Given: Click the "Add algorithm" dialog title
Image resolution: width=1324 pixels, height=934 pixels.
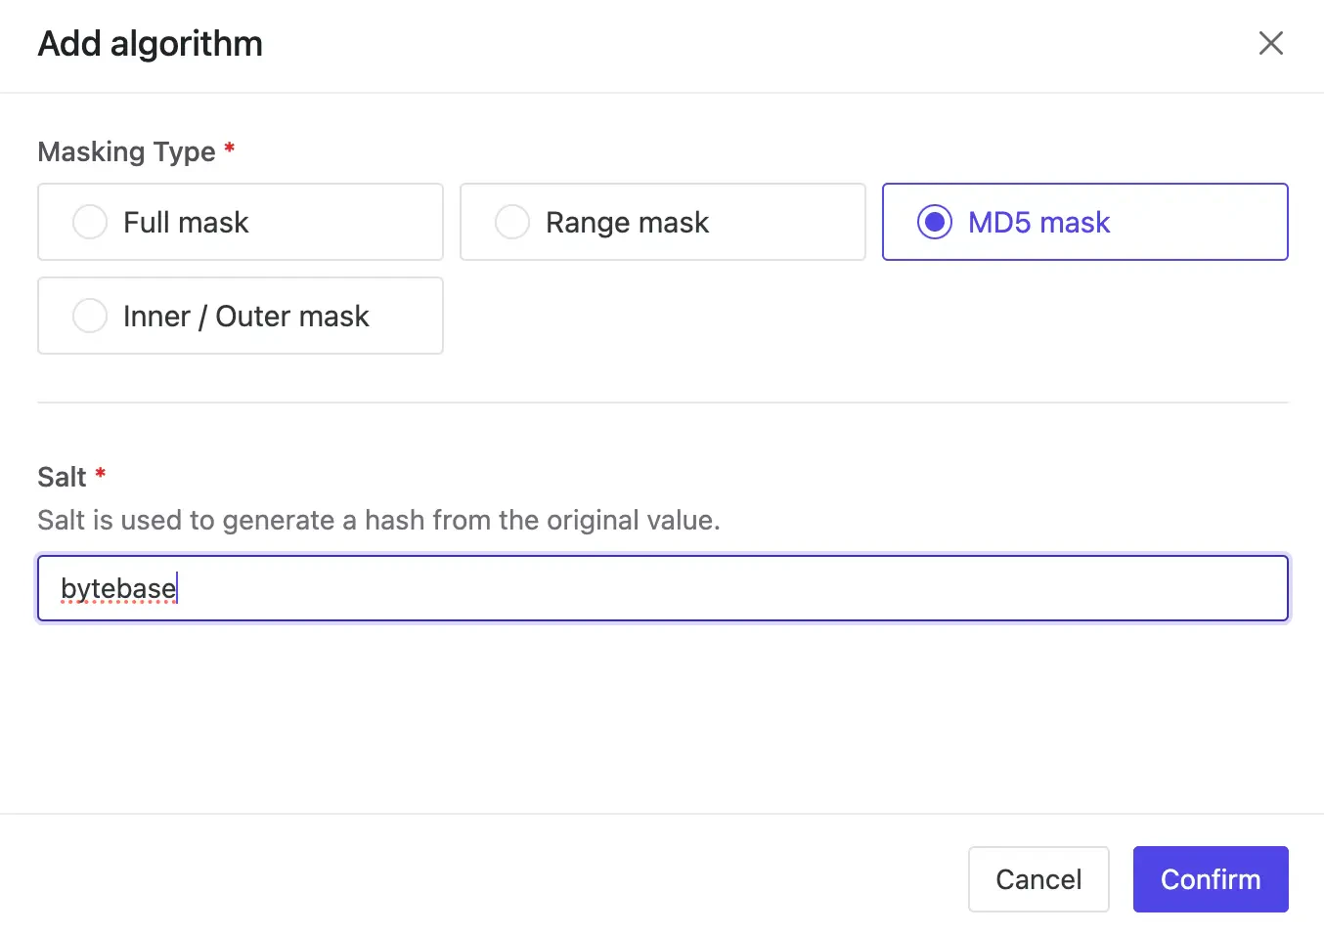Looking at the screenshot, I should pos(150,44).
